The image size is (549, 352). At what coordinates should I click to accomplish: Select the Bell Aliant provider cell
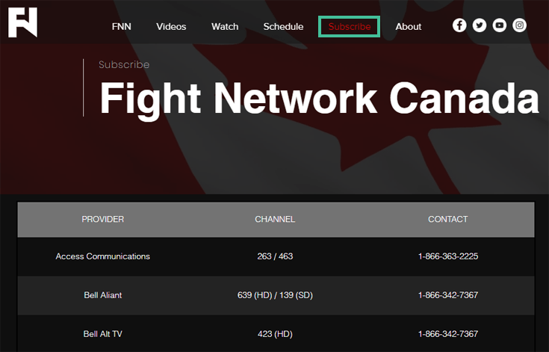pyautogui.click(x=102, y=295)
